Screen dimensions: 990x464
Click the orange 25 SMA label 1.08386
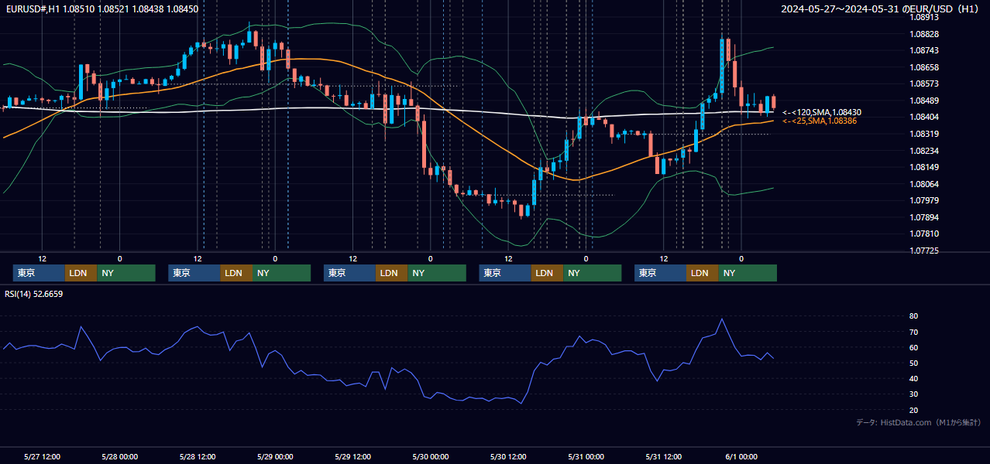tap(820, 121)
